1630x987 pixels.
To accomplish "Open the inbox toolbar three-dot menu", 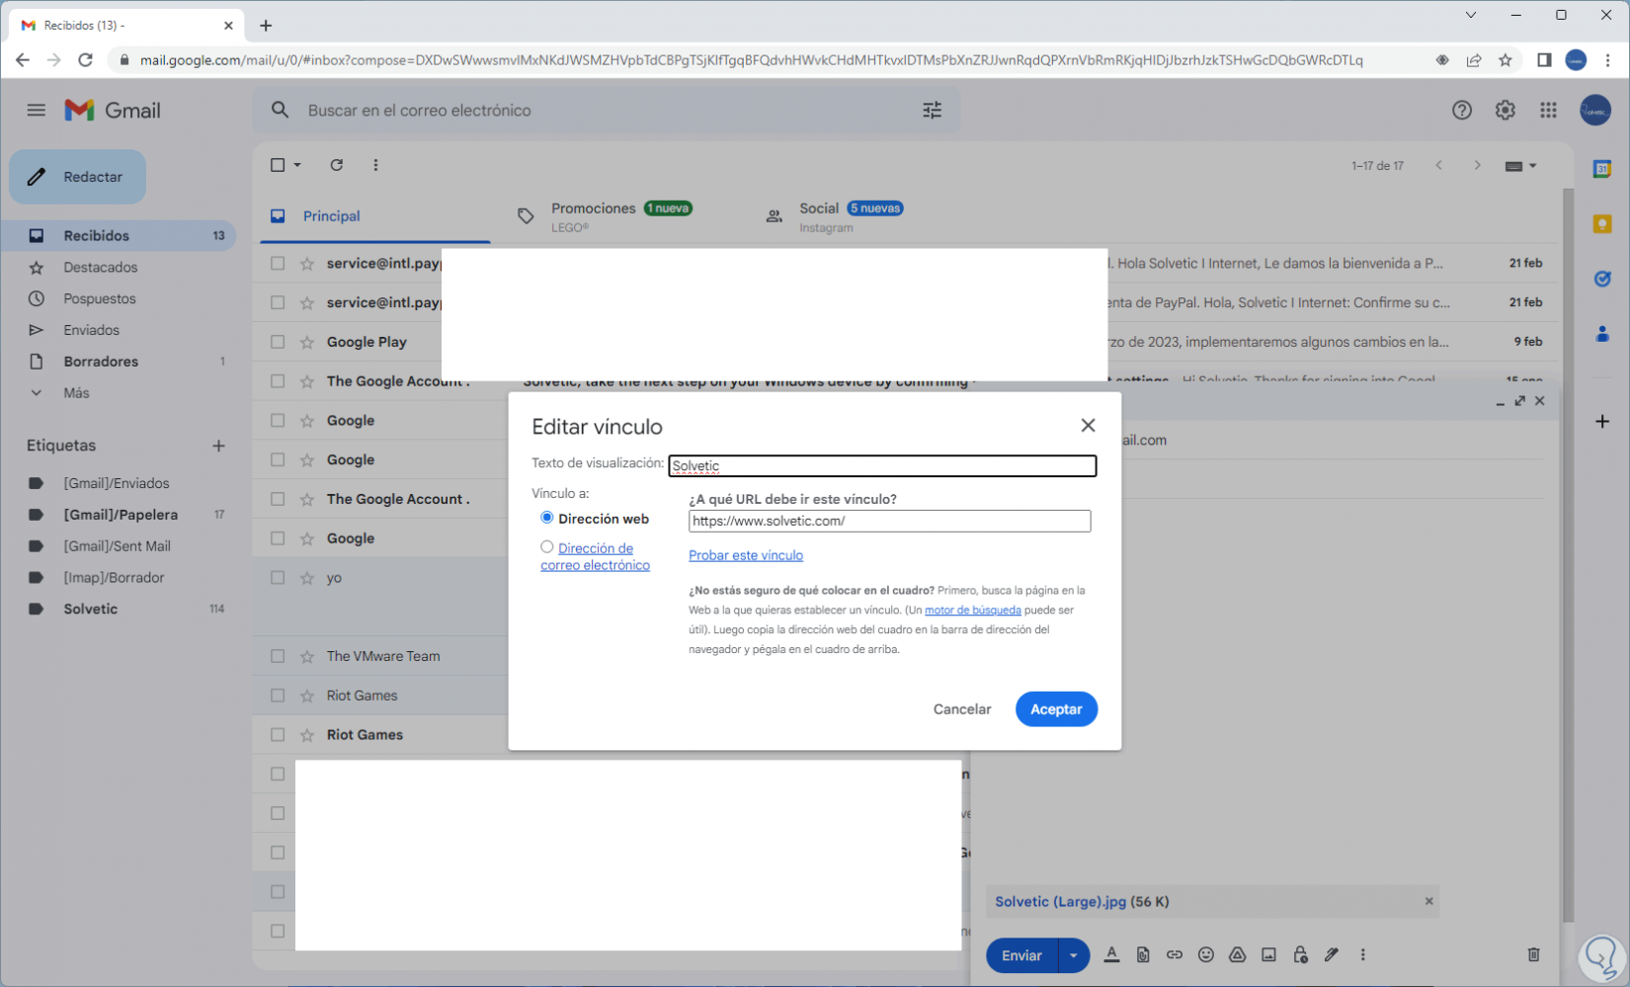I will pyautogui.click(x=375, y=165).
